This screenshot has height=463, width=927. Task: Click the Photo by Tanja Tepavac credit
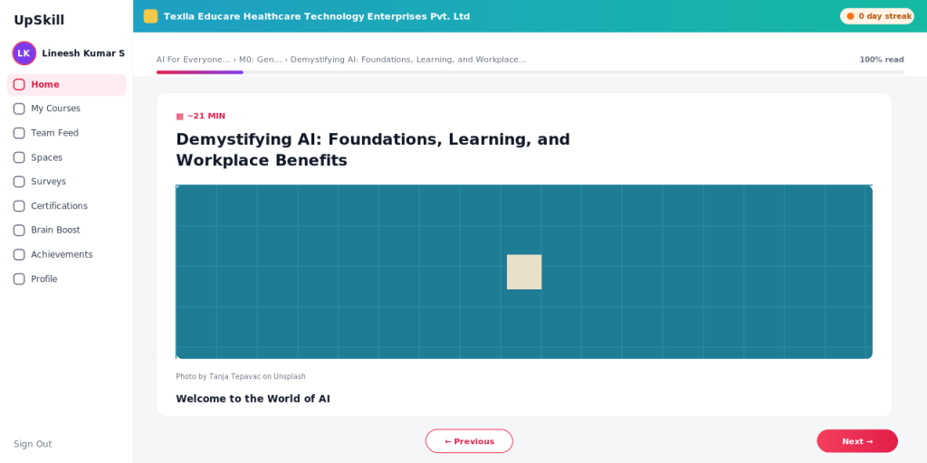(x=241, y=377)
